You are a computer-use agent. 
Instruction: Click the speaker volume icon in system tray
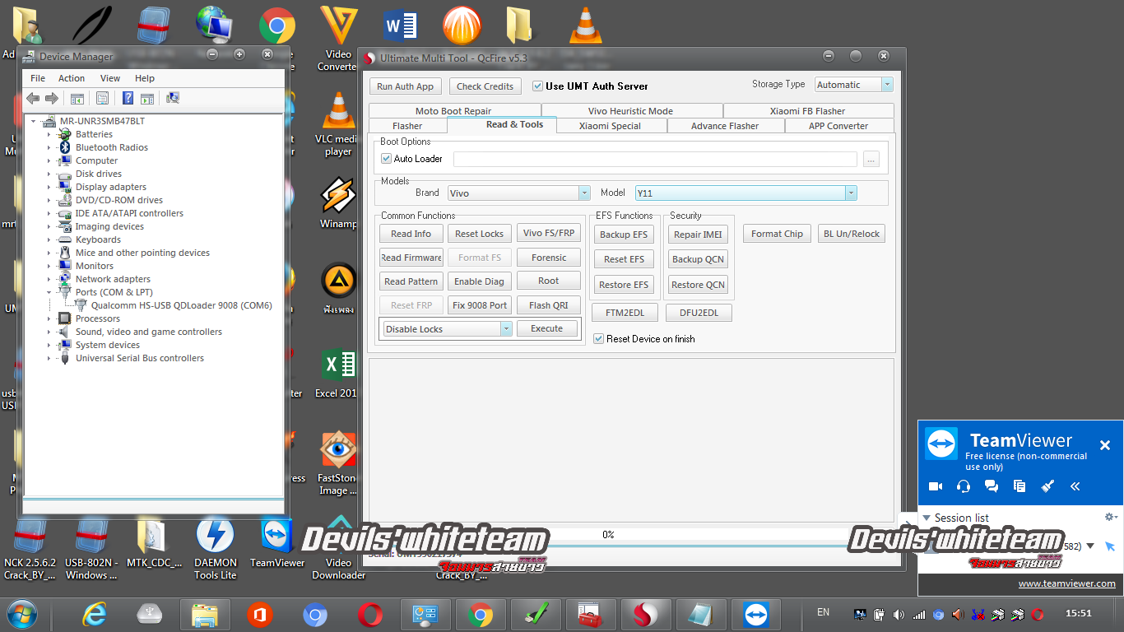(898, 614)
